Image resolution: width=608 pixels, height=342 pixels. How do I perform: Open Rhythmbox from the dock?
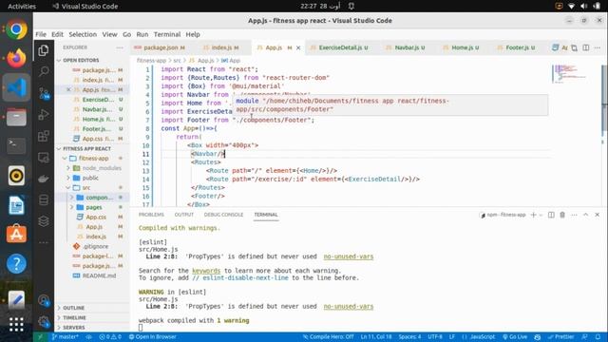click(16, 176)
